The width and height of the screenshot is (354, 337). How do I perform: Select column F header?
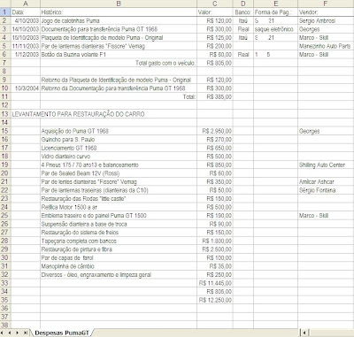point(326,4)
